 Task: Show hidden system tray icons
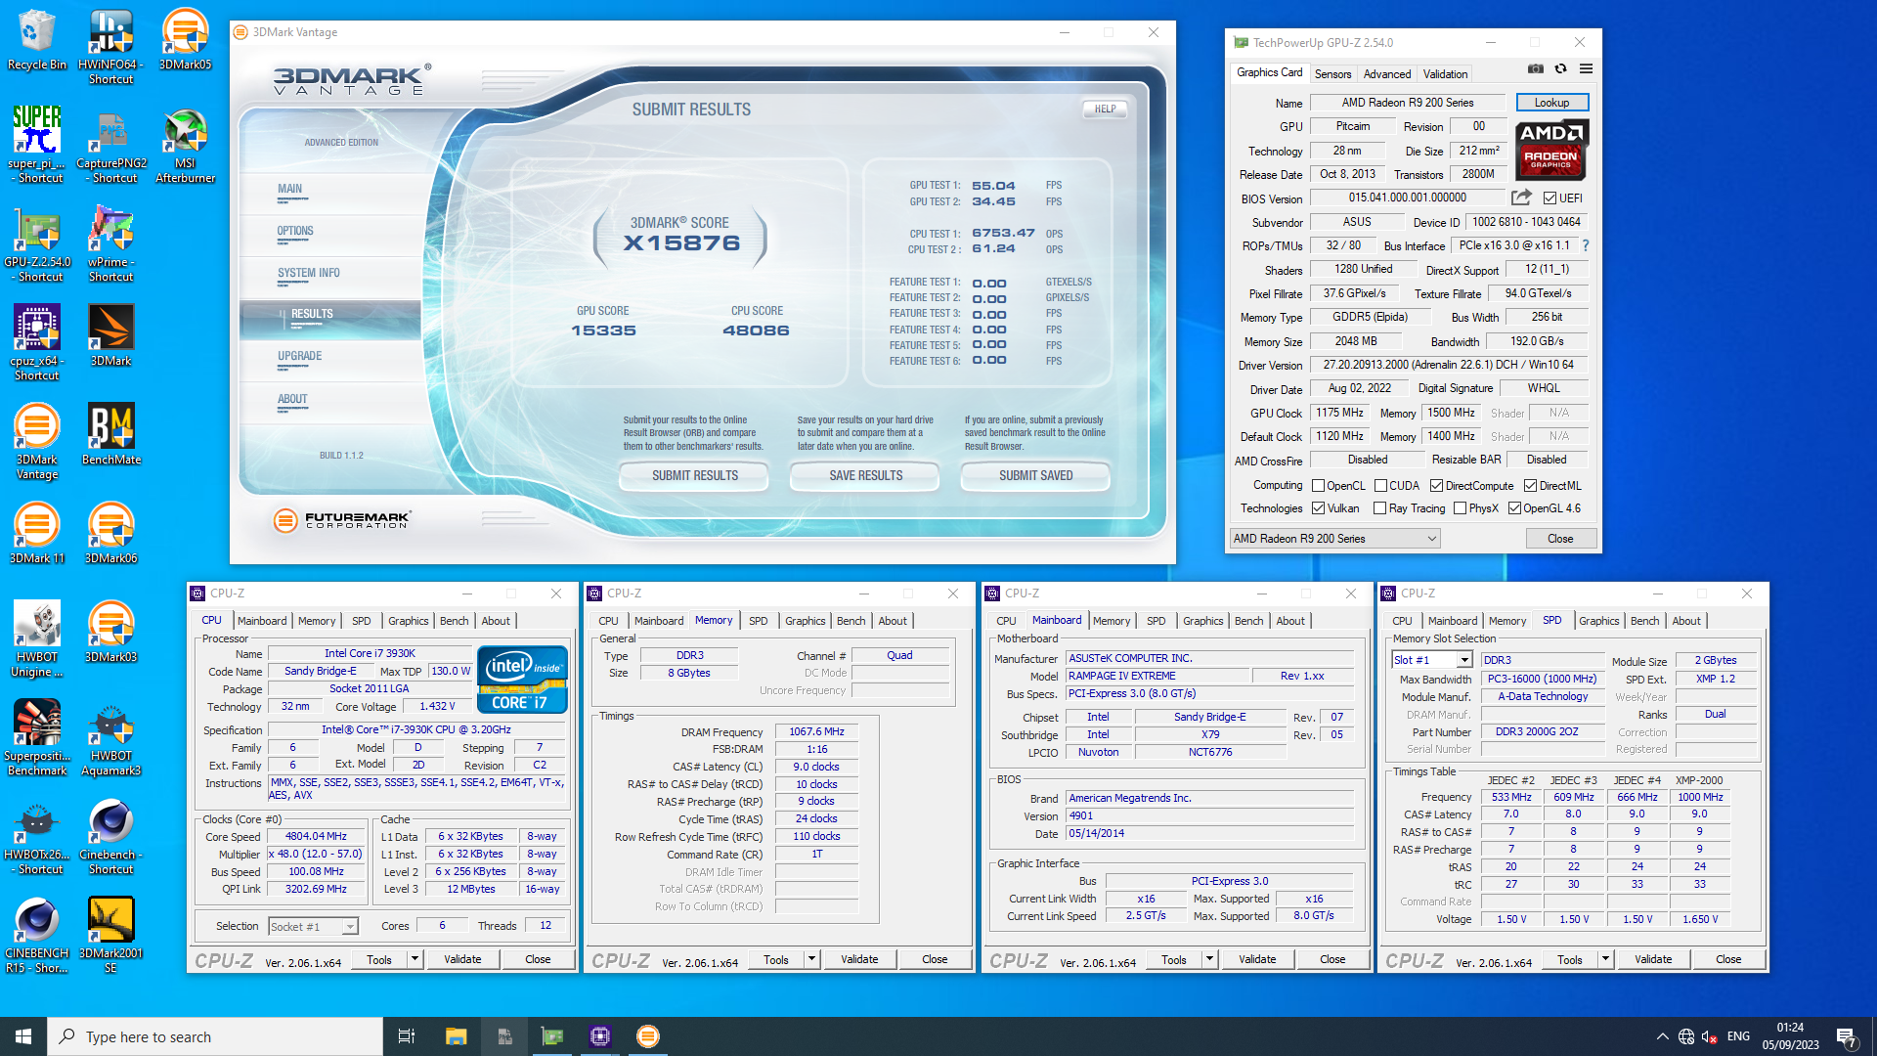[x=1662, y=1036]
